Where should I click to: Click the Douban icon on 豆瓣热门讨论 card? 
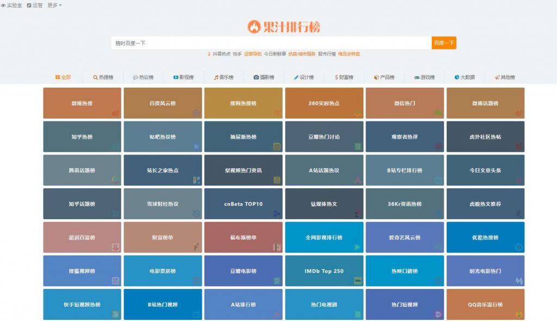[x=358, y=146]
